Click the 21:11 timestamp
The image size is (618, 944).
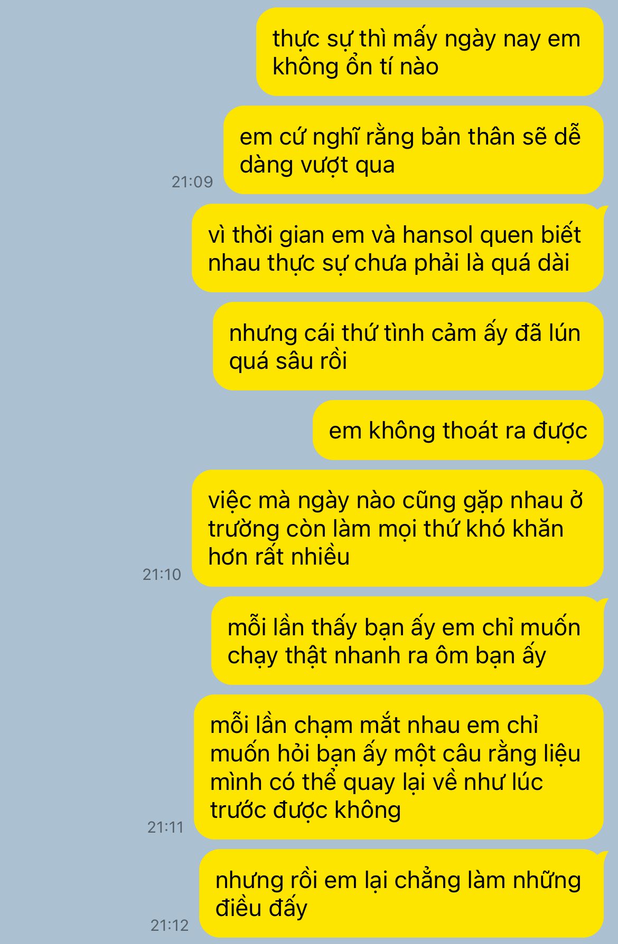(x=165, y=827)
